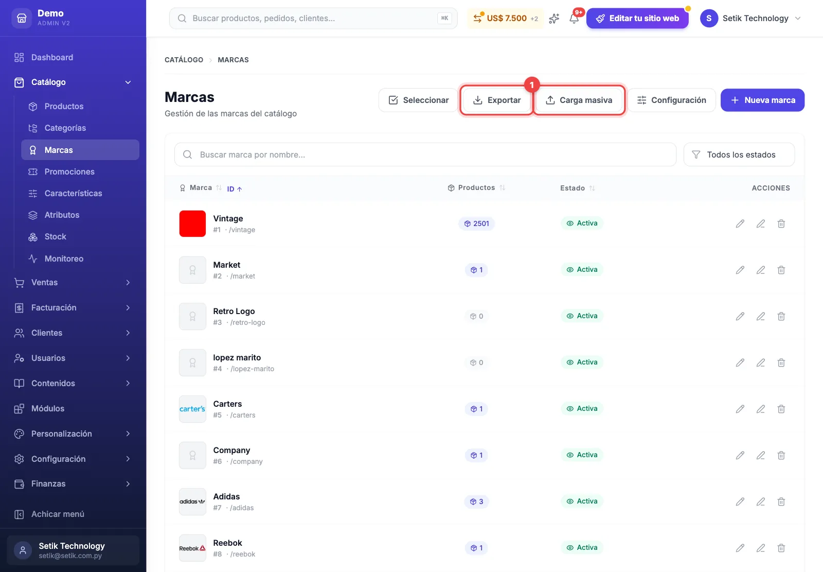Delete the Vintage brand using trash icon
This screenshot has height=572, width=823.
[781, 223]
